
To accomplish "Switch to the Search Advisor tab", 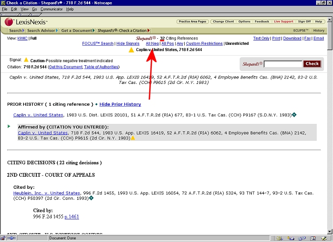I will coord(43,31).
